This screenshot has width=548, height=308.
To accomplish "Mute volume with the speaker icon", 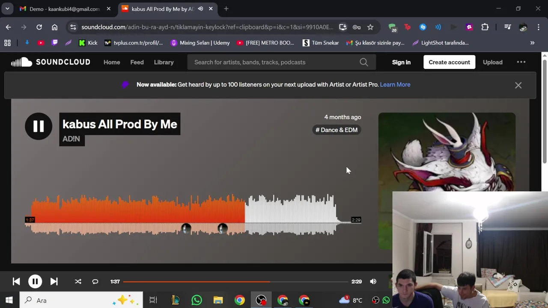I will (373, 281).
